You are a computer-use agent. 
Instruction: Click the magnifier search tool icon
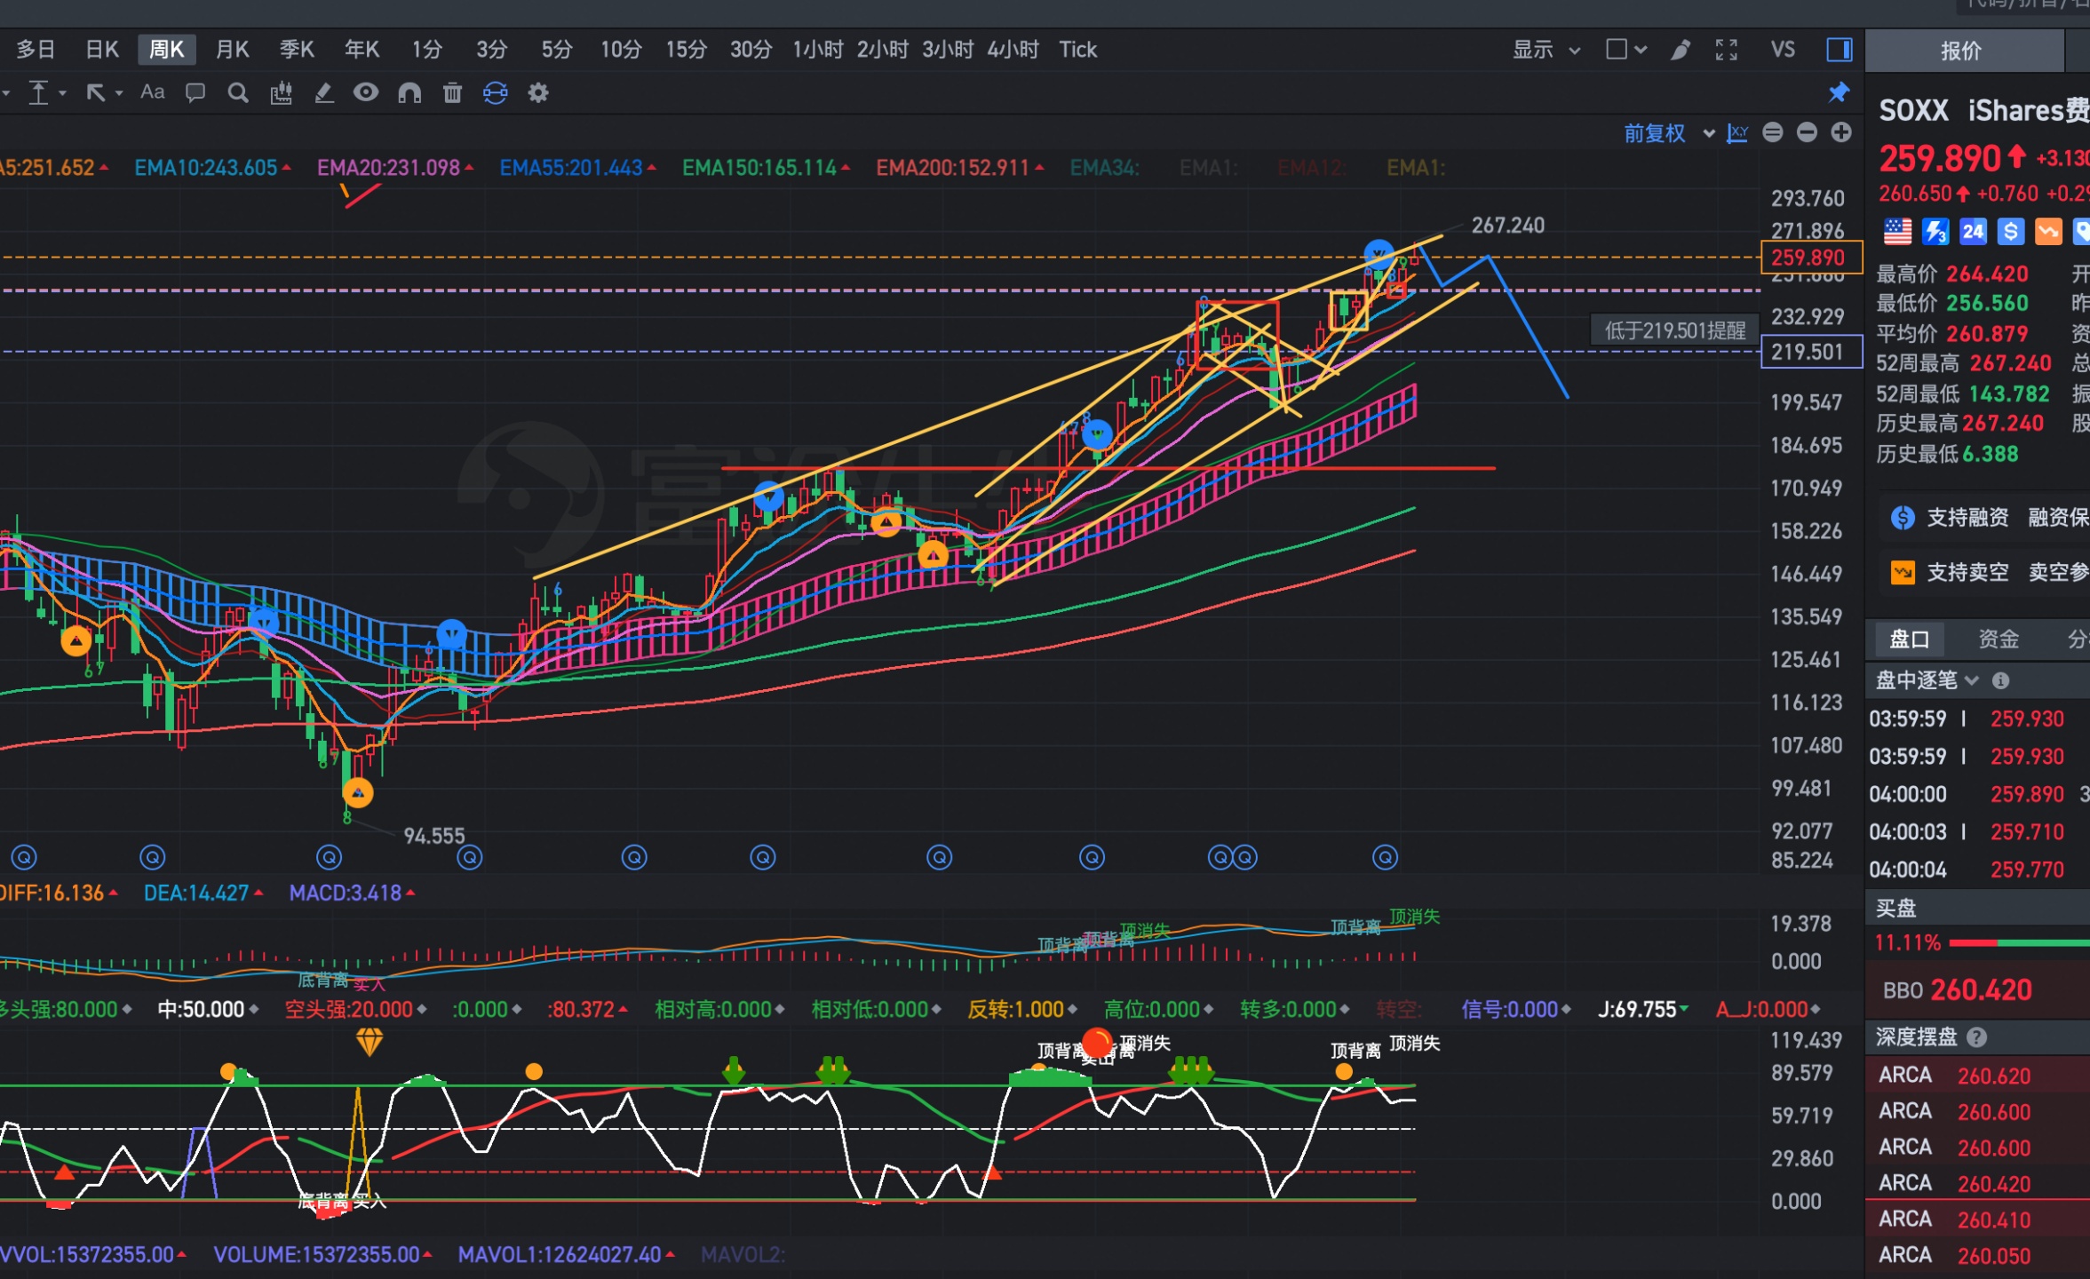coord(237,92)
